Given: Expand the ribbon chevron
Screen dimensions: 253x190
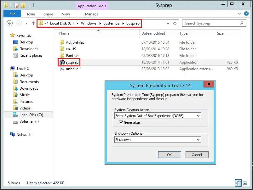Looking at the screenshot, I should tap(239, 14).
